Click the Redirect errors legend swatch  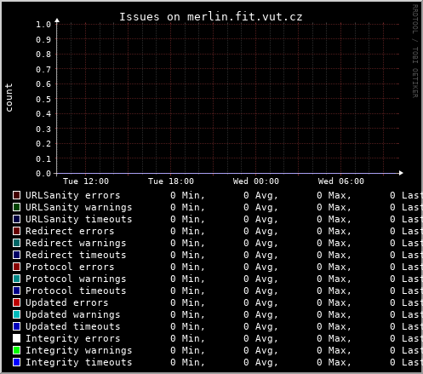17,231
